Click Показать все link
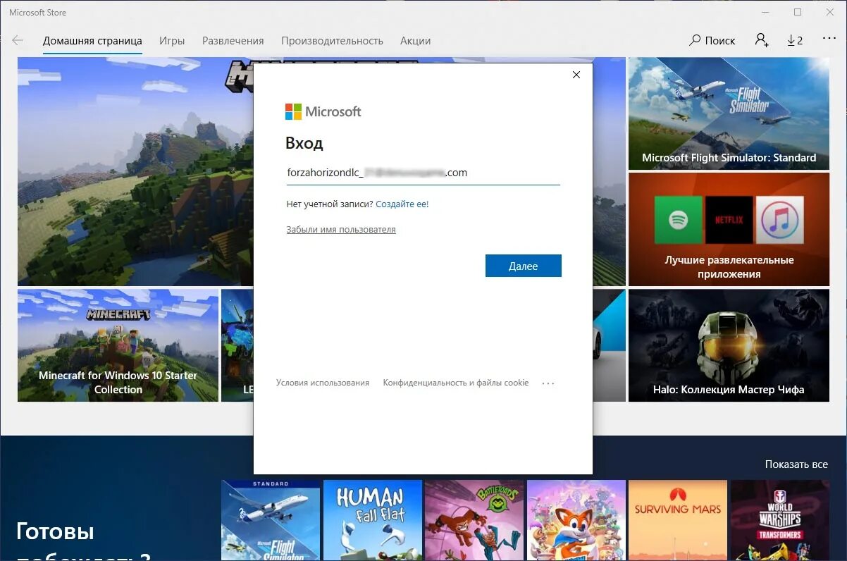847x561 pixels. click(x=796, y=464)
